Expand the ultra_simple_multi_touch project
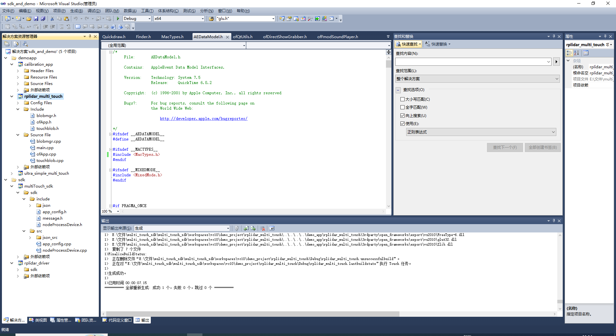Screen dimensions: 616x336 tap(12, 173)
